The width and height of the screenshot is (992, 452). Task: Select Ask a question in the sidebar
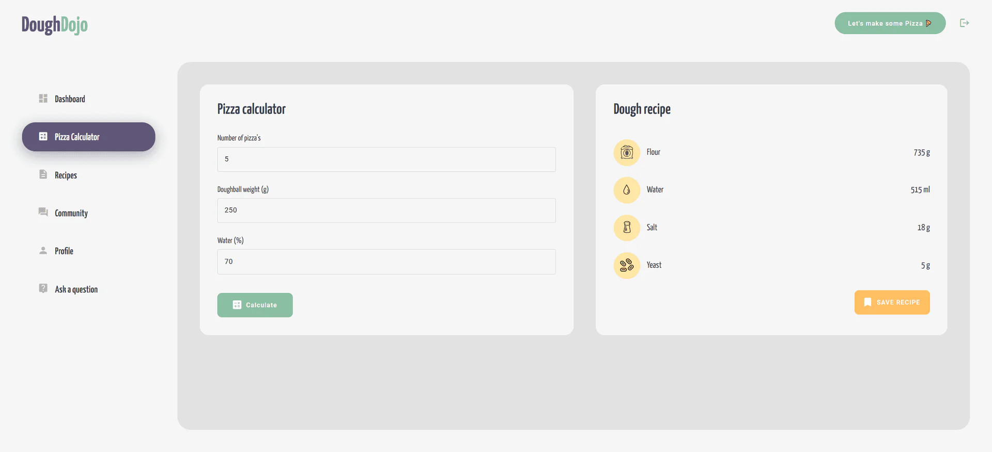click(x=76, y=288)
